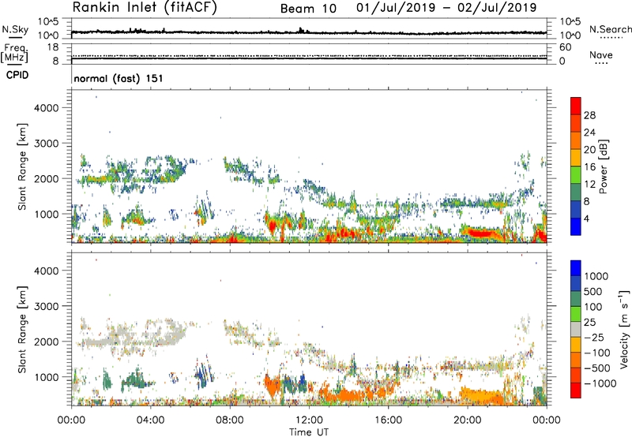Image resolution: width=632 pixels, height=437 pixels.
Task: Click the 'CPID' label
Action: click(x=17, y=75)
